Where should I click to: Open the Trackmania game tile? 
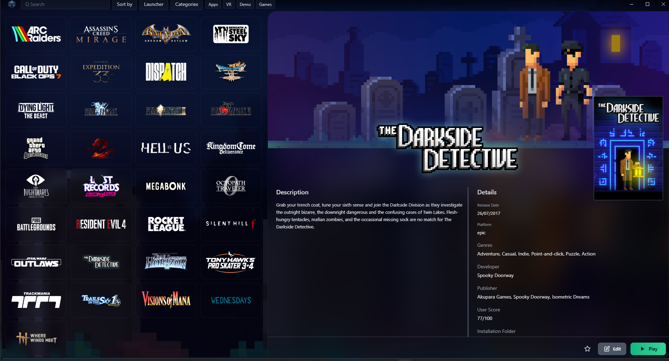click(x=36, y=300)
